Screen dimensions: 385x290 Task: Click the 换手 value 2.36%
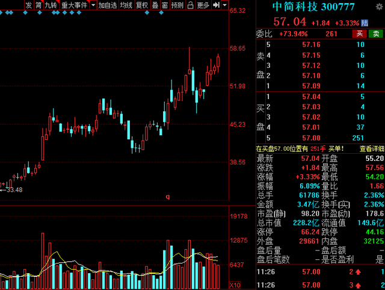(x=374, y=195)
